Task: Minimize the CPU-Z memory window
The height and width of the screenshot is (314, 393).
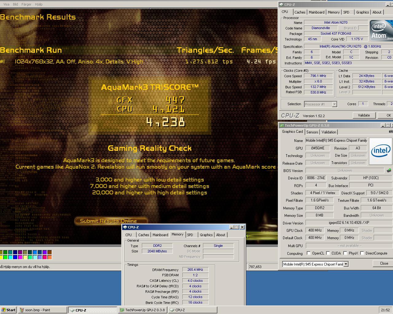Action: point(232,227)
